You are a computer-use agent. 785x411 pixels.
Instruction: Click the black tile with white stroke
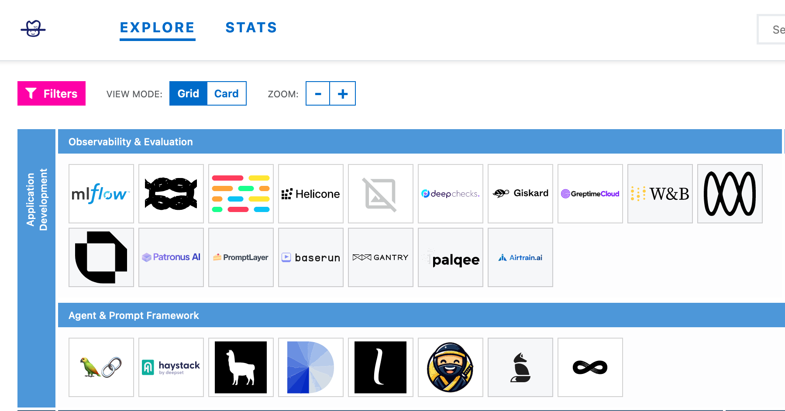[x=381, y=367]
